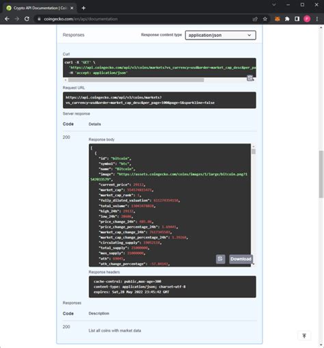Copy the curl command to clipboard
Viewport: 324px width, 348px height.
pos(250,78)
